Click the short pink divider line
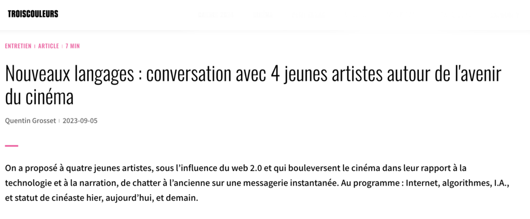This screenshot has height=219, width=530. (x=11, y=145)
